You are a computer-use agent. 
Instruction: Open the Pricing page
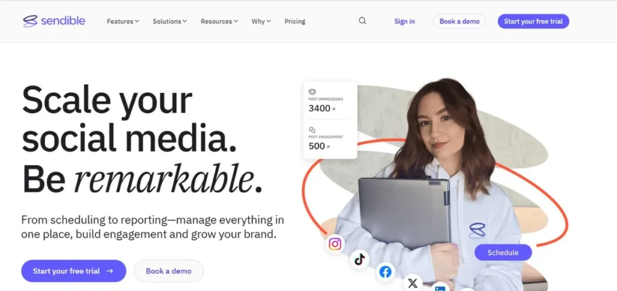[295, 21]
